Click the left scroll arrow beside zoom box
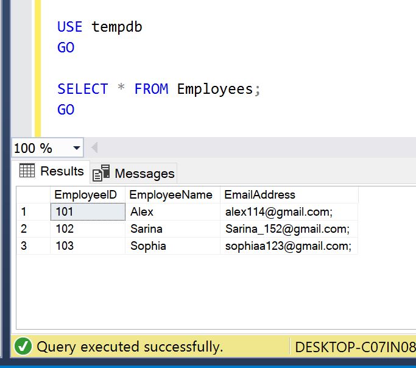This screenshot has height=368, width=416. tap(94, 148)
